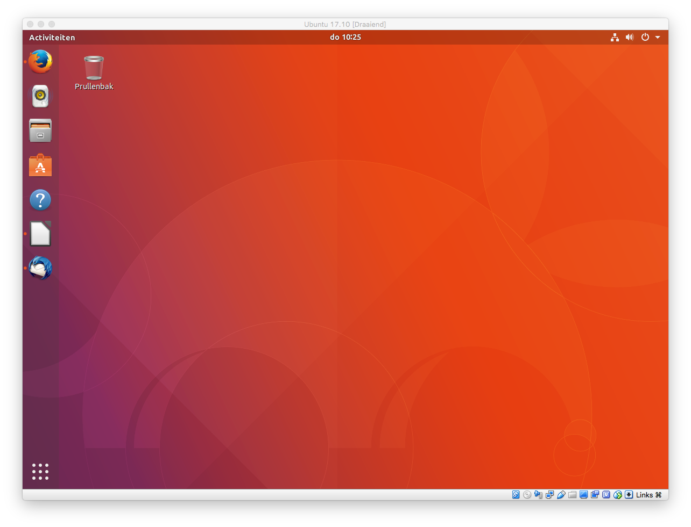Open the Prullenbak trash icon
The height and width of the screenshot is (527, 691).
click(x=94, y=68)
